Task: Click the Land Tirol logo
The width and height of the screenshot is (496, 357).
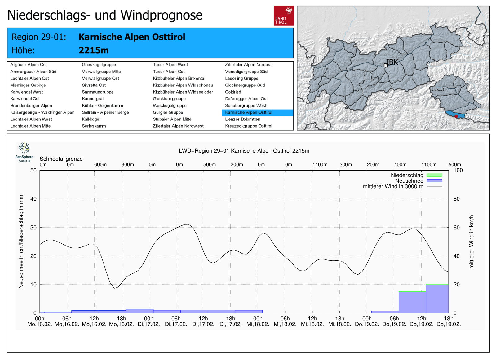Action: pyautogui.click(x=284, y=15)
